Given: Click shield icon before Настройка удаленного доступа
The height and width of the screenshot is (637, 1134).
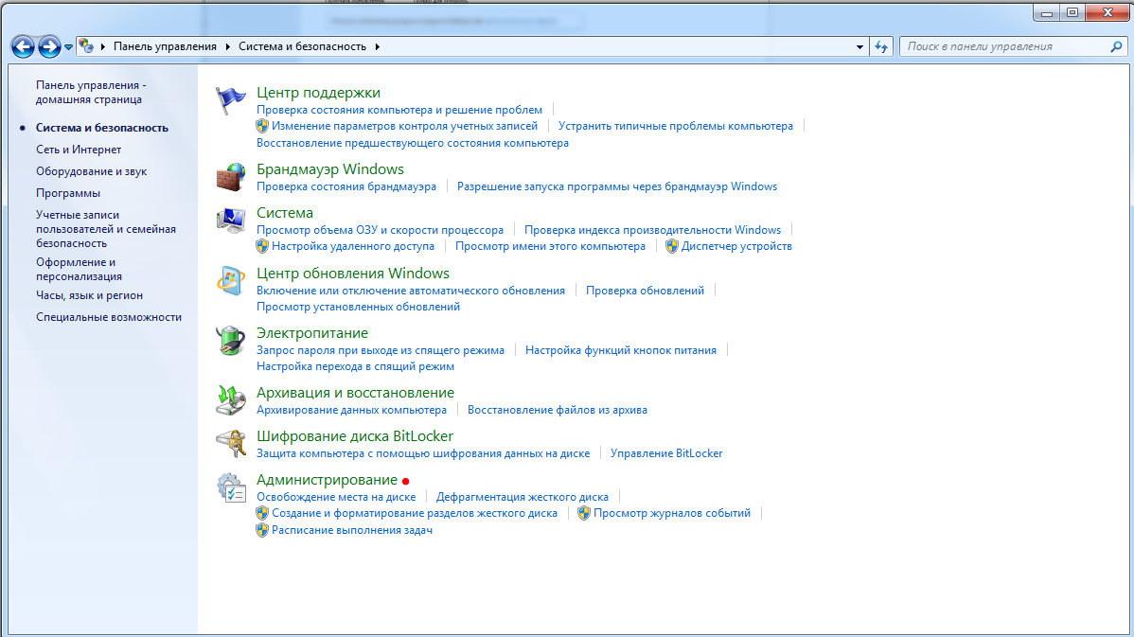Looking at the screenshot, I should [x=262, y=246].
